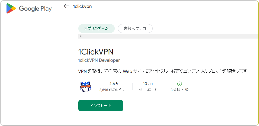This screenshot has width=259, height=126.
Task: Click the horizontal scrollbar track below the tabs
Action: tap(168, 36)
